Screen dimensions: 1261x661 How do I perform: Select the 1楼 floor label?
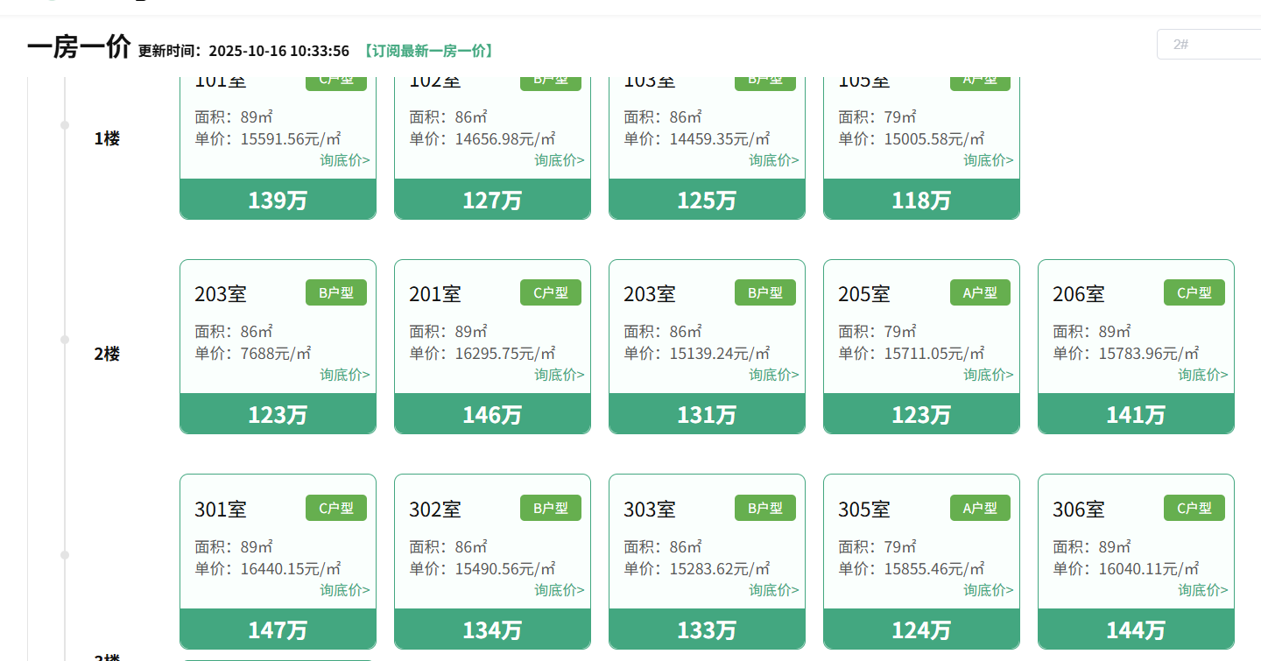[107, 138]
